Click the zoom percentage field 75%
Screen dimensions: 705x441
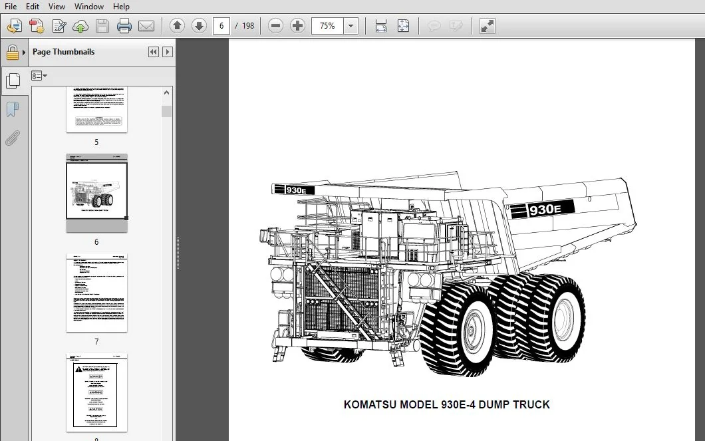327,26
